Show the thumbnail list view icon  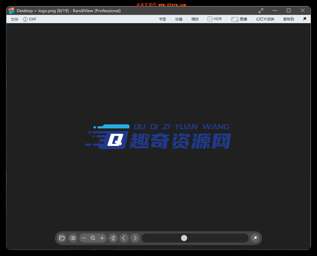[73, 238]
